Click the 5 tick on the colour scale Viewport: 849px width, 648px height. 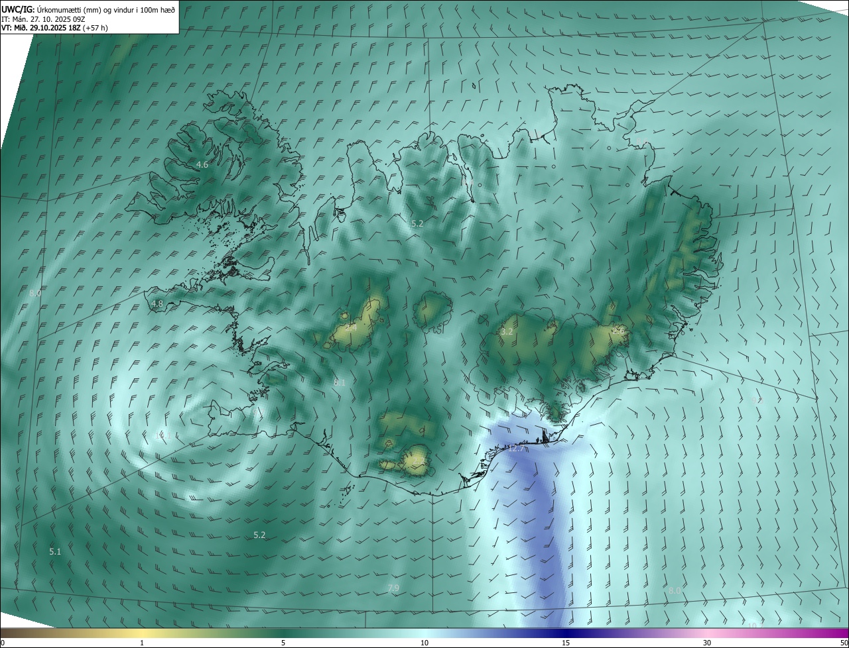[x=283, y=643]
